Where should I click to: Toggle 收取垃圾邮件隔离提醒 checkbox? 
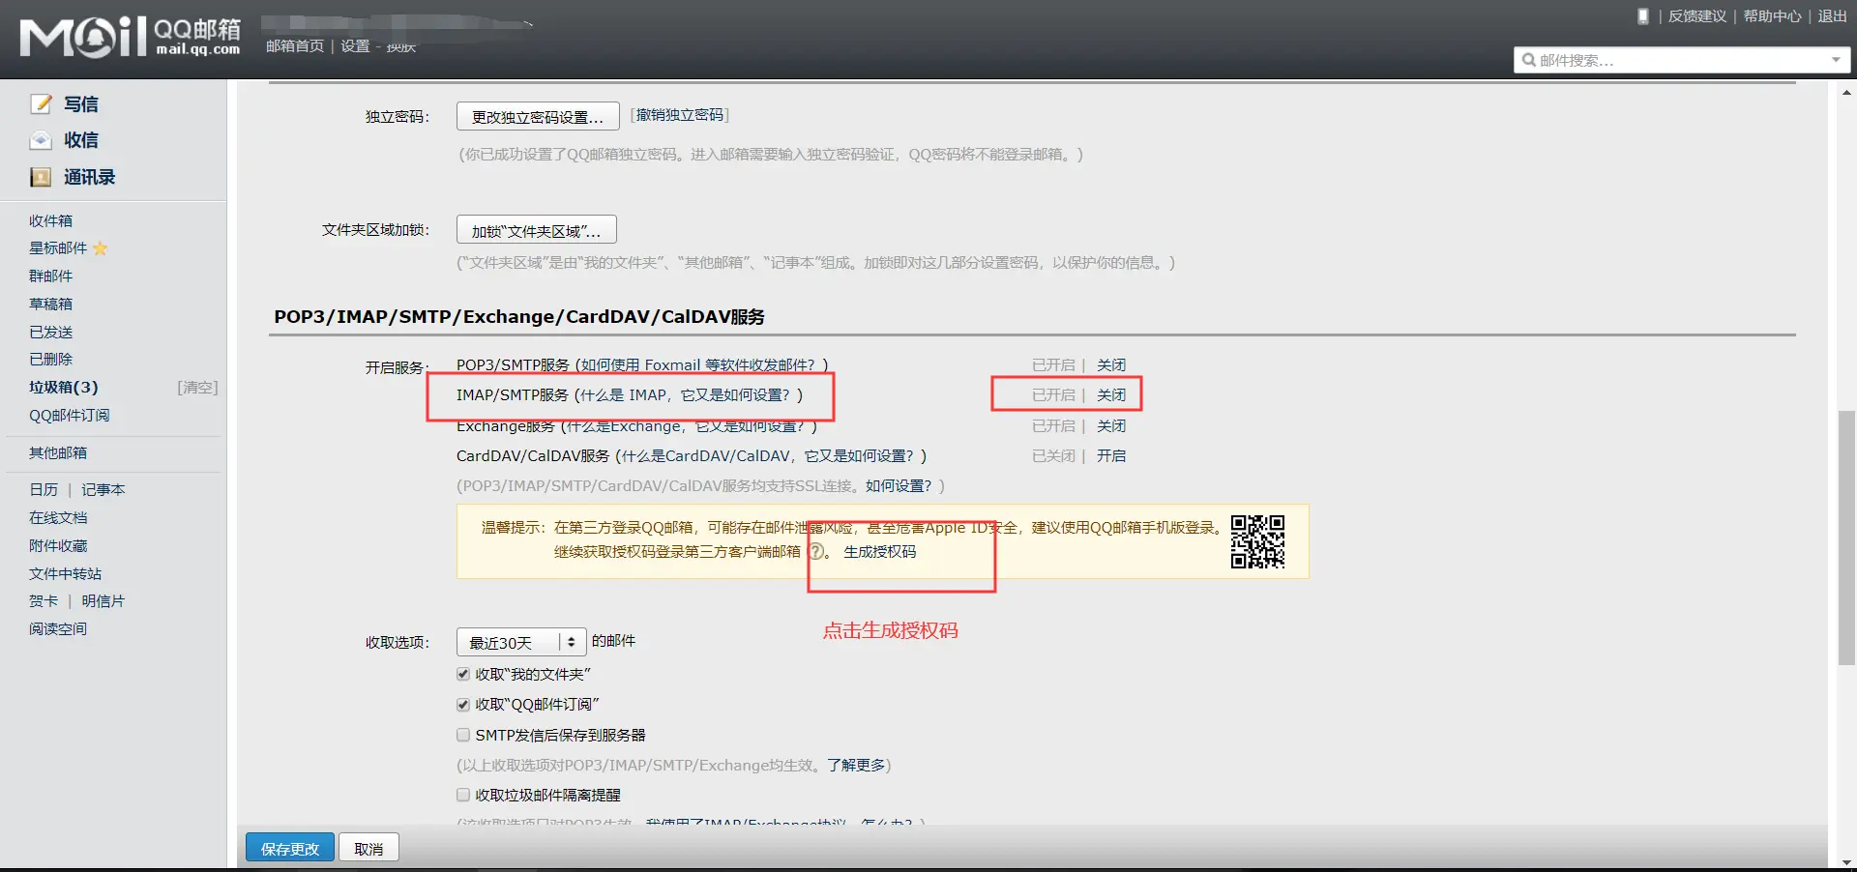463,795
